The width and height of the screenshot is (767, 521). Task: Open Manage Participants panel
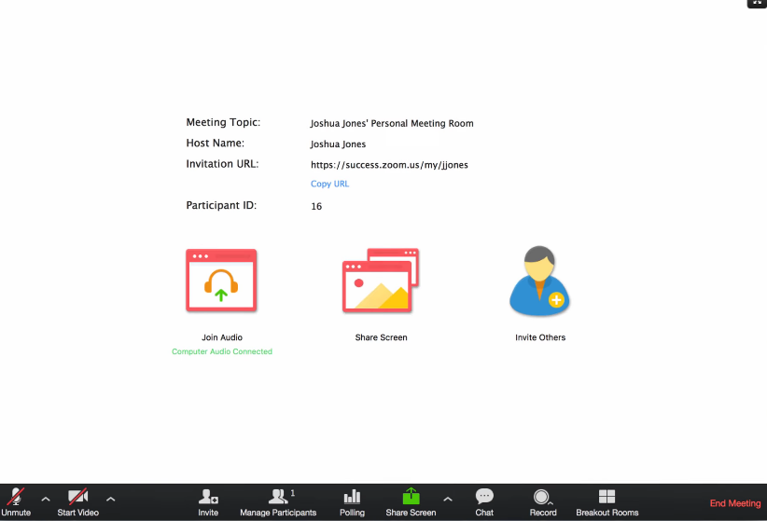(x=278, y=502)
